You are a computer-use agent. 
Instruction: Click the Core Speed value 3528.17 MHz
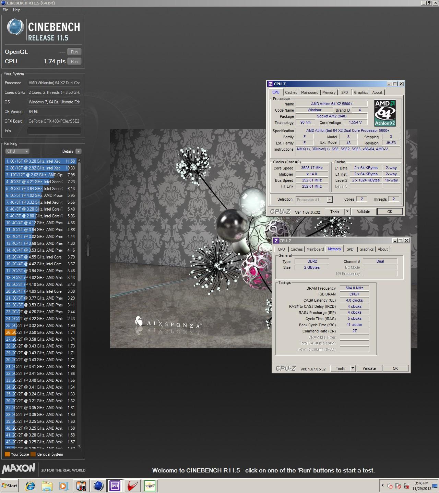click(312, 168)
